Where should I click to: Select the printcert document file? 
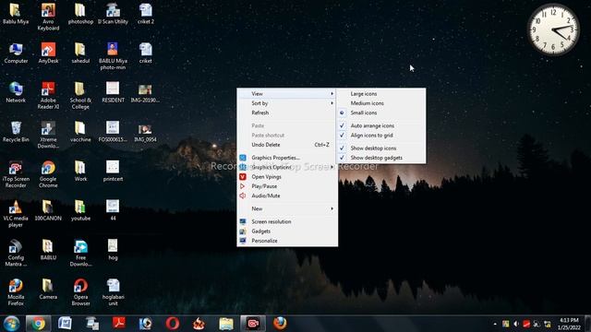pos(113,172)
